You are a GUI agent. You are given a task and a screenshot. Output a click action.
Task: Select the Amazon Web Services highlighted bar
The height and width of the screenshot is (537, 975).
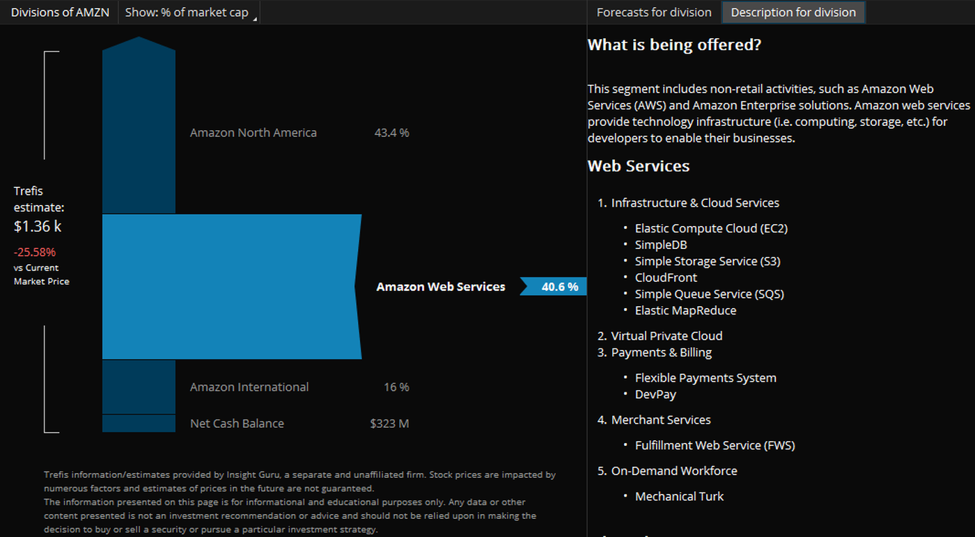(232, 287)
